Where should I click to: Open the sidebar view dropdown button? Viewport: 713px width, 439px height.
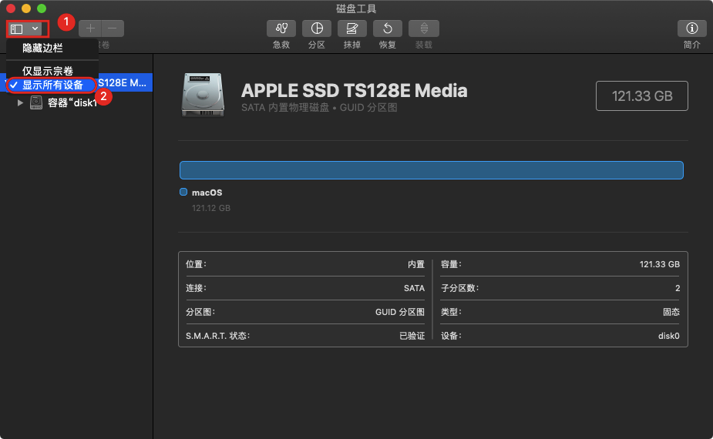click(26, 28)
